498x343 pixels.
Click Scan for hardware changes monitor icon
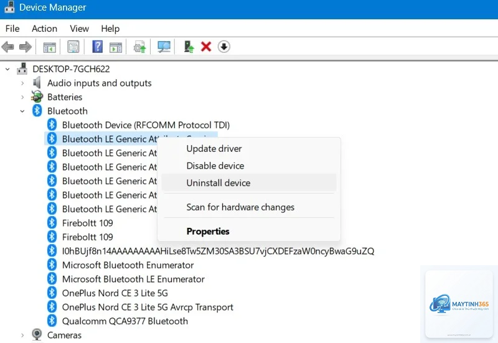click(164, 47)
